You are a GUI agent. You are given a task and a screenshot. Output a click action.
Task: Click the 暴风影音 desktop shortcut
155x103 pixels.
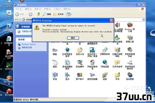[x=9, y=27]
